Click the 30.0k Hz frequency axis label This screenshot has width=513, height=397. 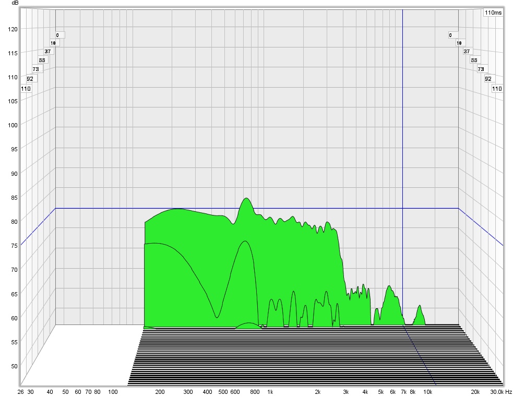[x=501, y=392]
